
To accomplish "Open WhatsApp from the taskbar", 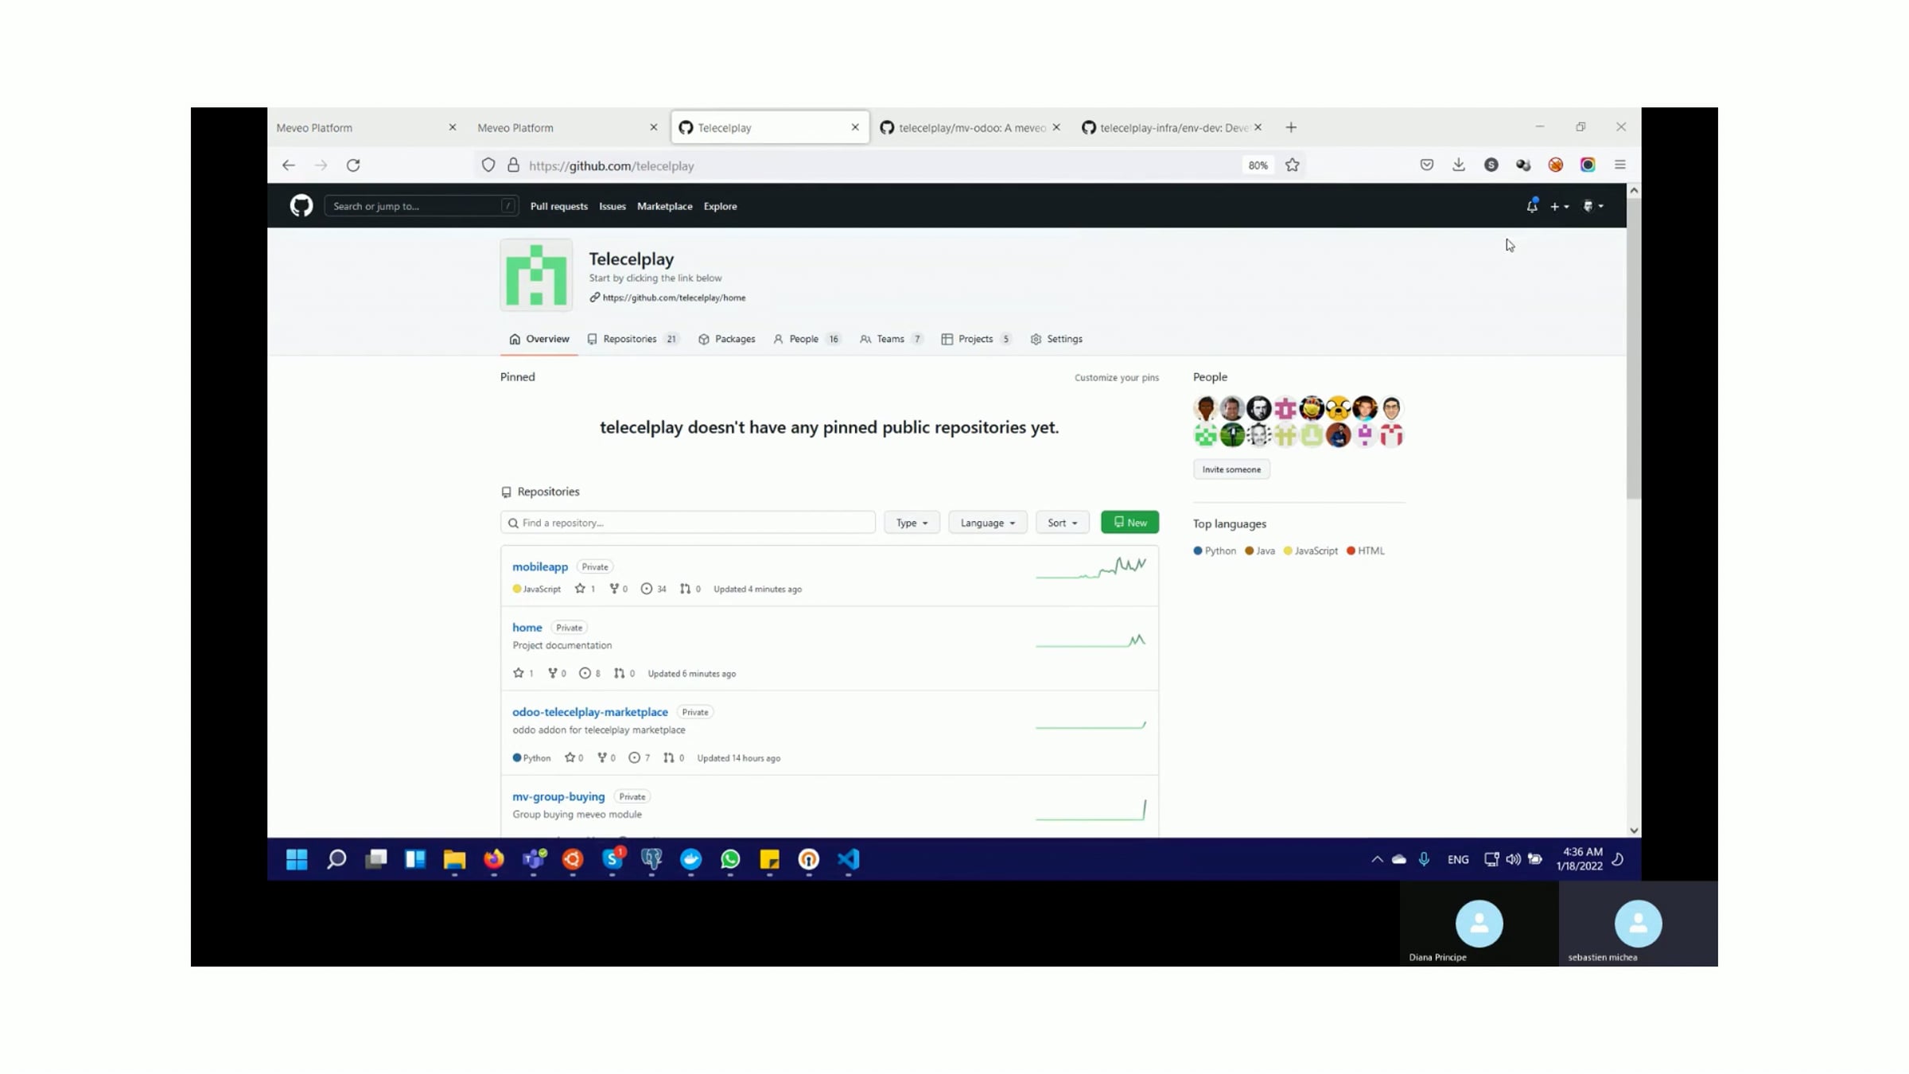I will click(x=730, y=859).
